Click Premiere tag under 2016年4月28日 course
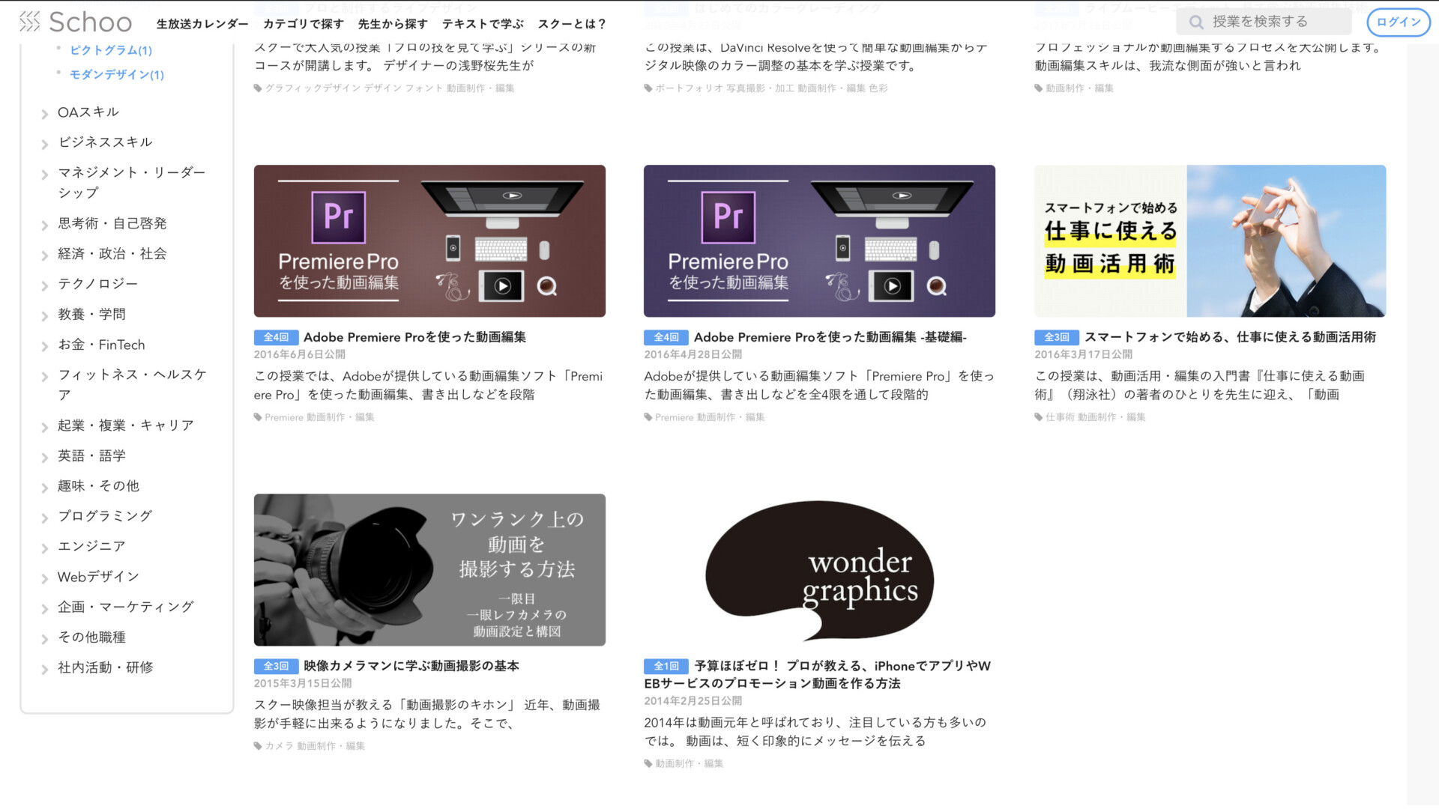1439x812 pixels. click(674, 418)
